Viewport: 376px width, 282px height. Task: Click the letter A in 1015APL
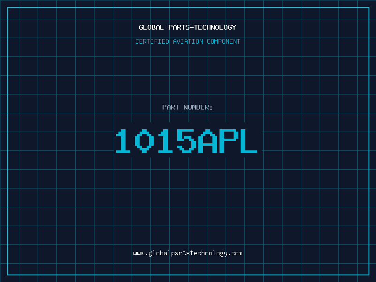(208, 141)
